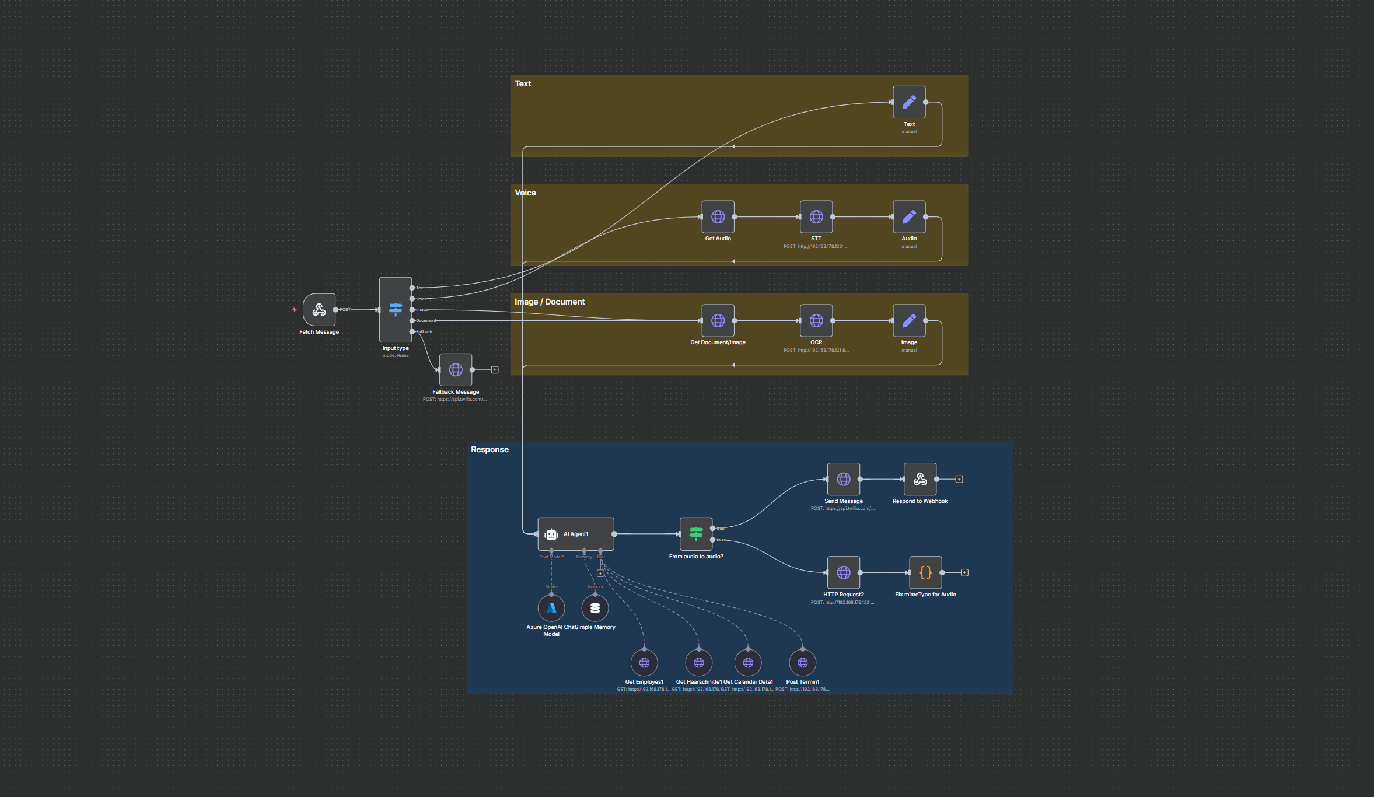
Task: Open the Simple Memory sub-node
Action: tap(595, 609)
